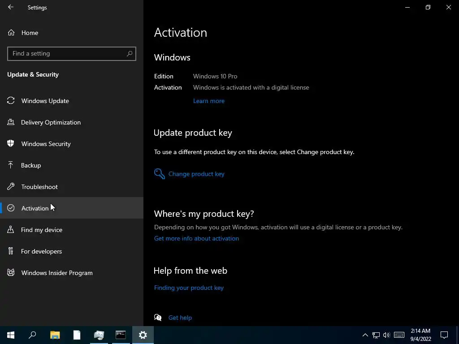
Task: Click the back arrow in Settings
Action: point(11,7)
